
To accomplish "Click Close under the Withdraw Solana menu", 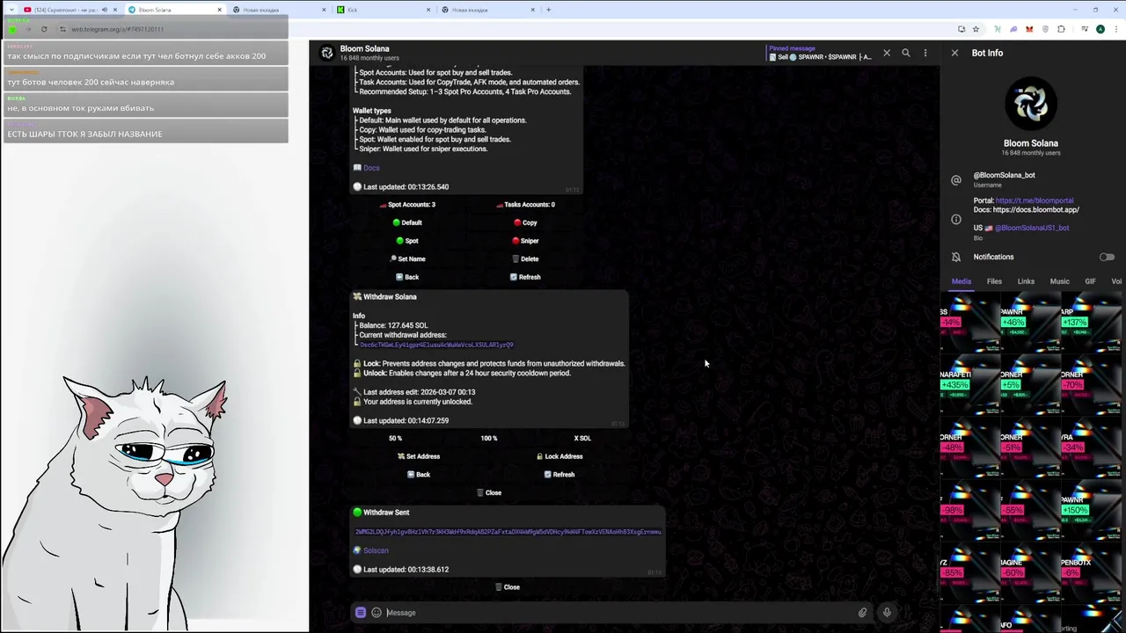I will point(489,492).
